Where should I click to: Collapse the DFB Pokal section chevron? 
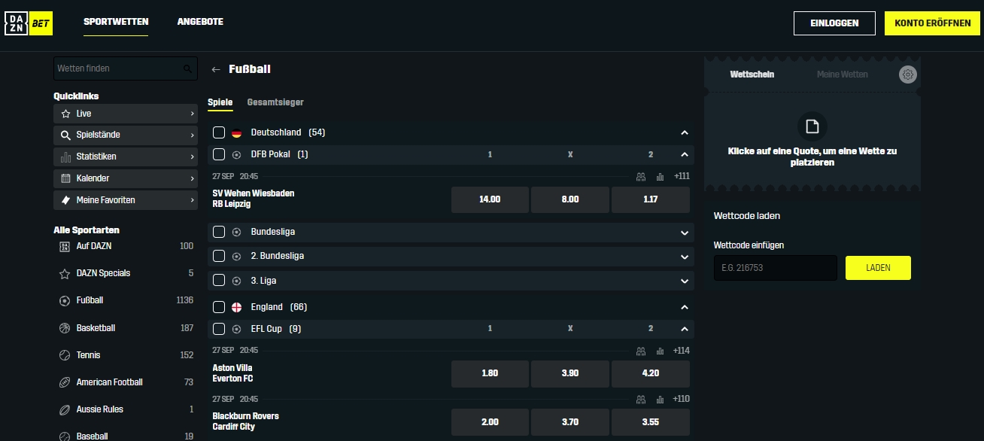(684, 154)
